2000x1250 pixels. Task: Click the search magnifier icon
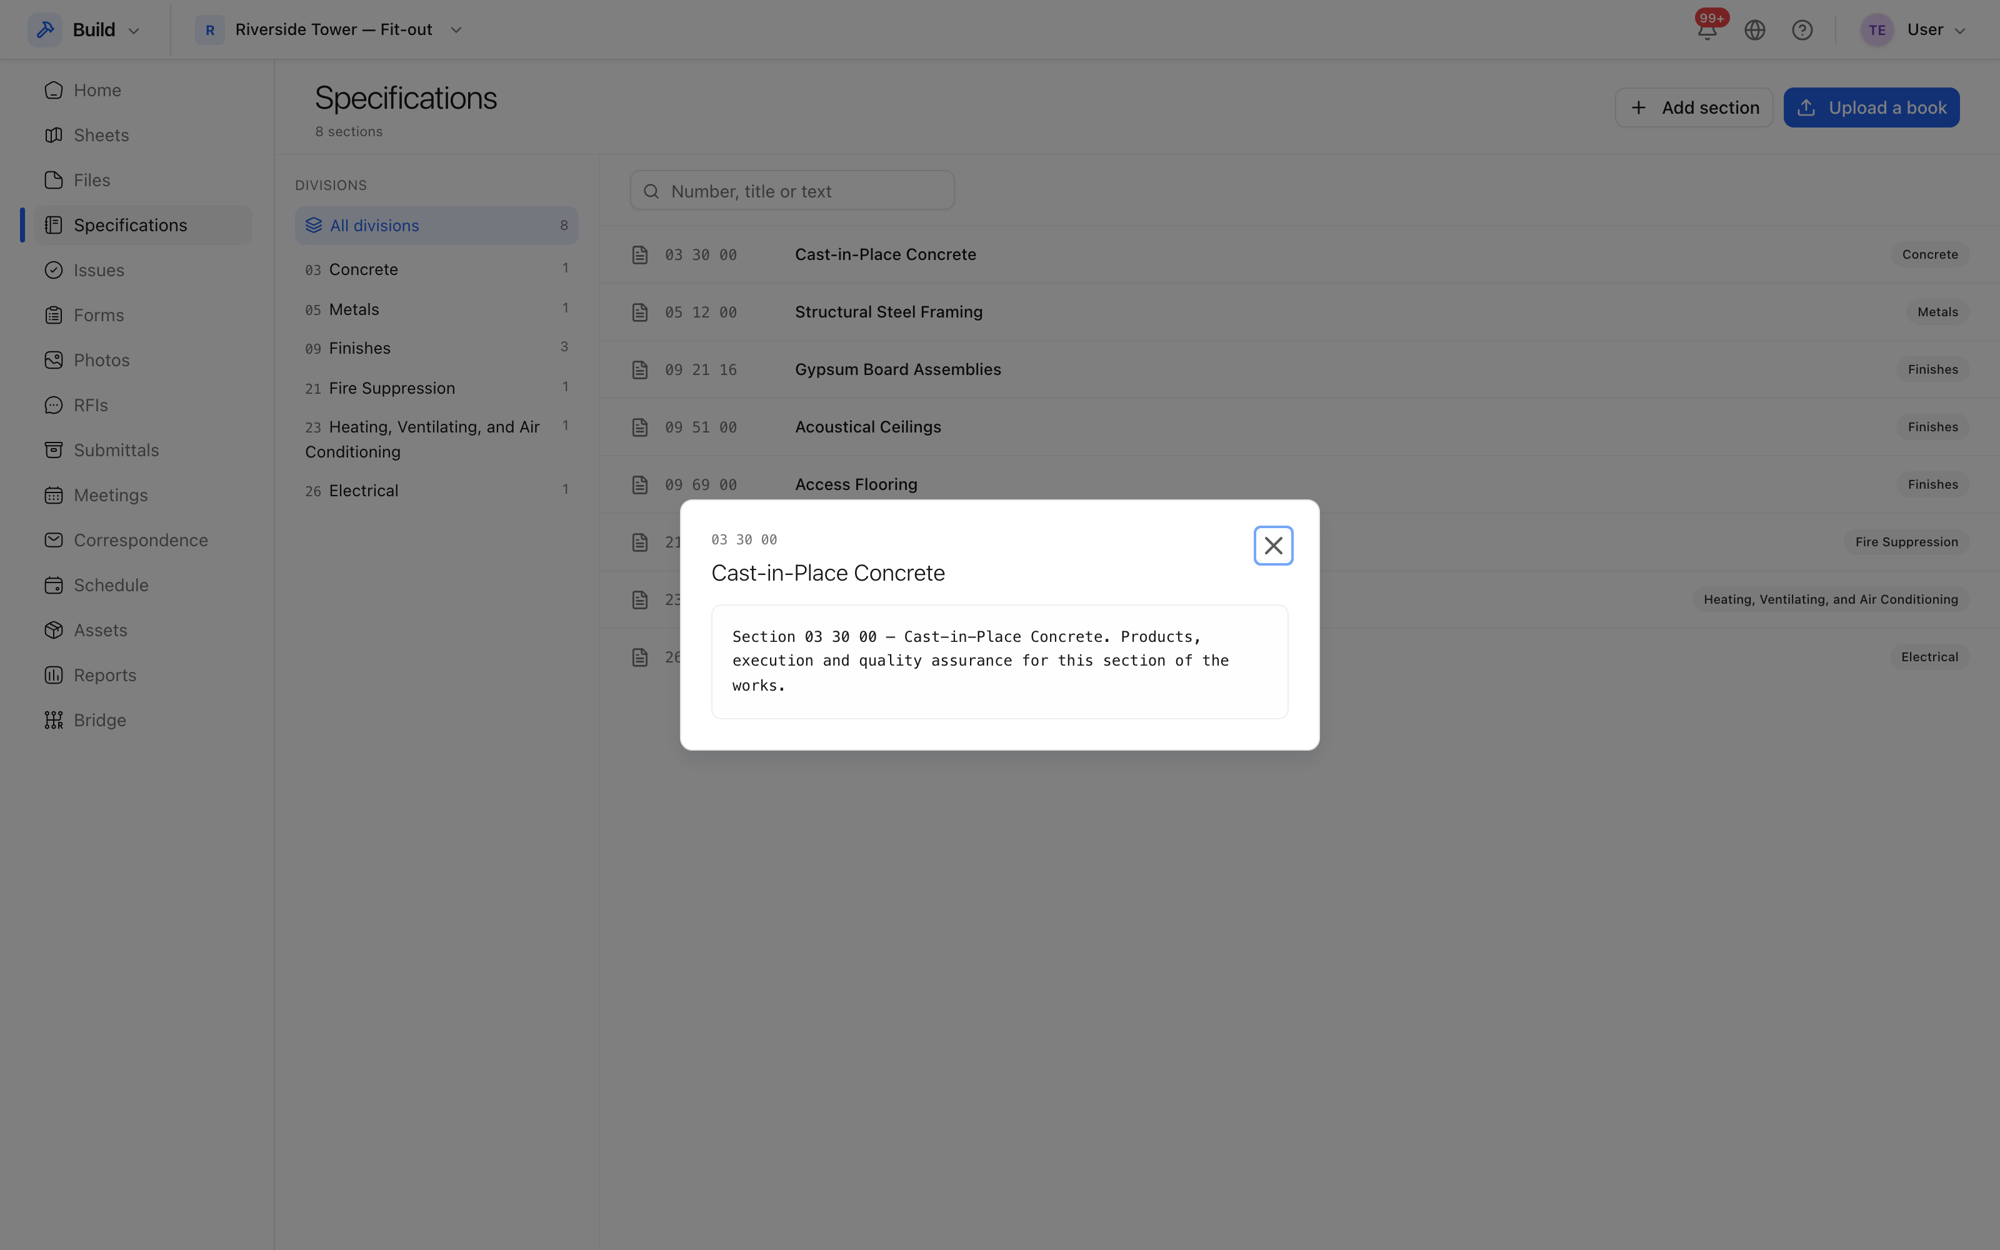tap(651, 191)
